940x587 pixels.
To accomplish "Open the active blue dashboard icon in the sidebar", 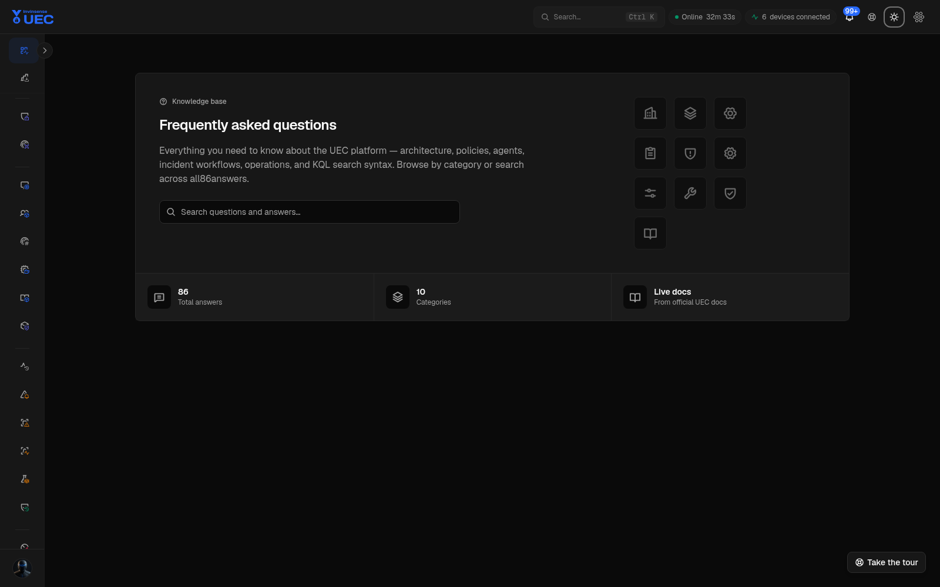I will click(24, 50).
